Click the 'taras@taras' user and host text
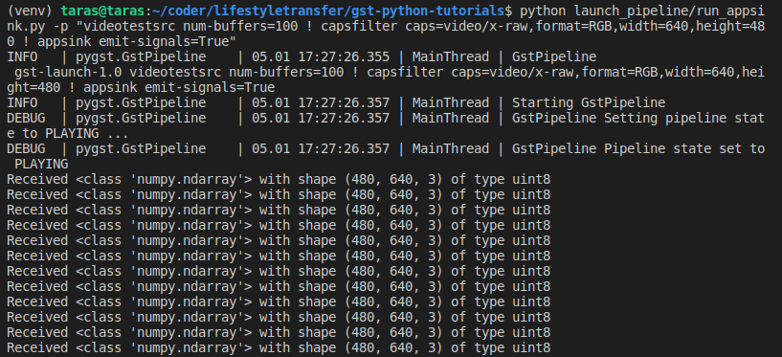The image size is (782, 357). [102, 11]
